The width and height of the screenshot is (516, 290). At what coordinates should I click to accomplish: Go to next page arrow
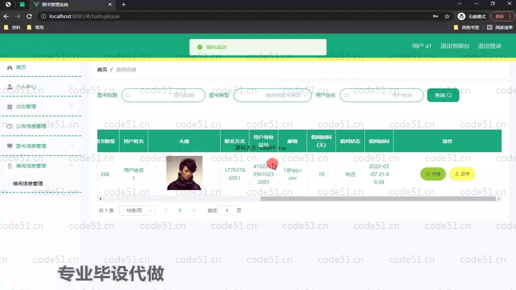(194, 211)
